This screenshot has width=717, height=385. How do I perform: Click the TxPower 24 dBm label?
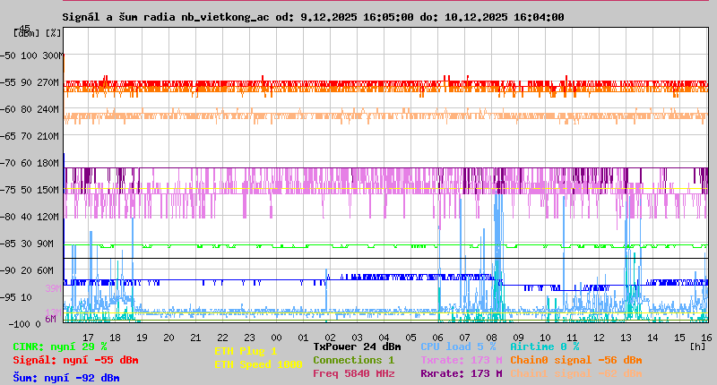(357, 346)
